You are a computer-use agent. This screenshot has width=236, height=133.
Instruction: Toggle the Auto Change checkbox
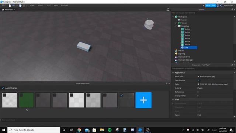[3, 88]
